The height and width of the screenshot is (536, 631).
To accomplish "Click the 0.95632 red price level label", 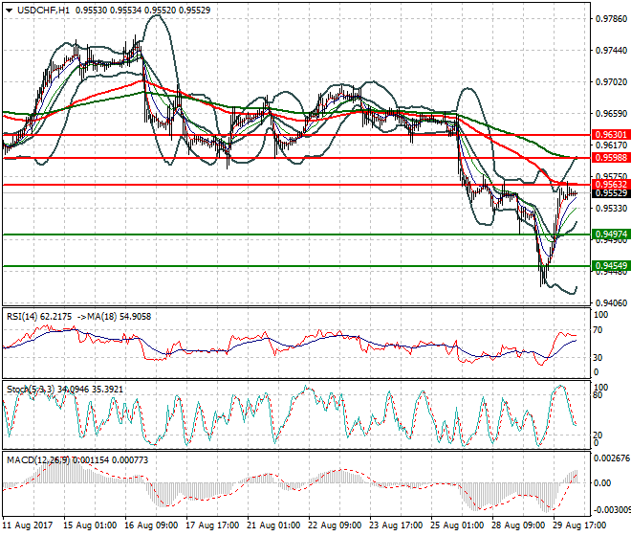I will (x=611, y=185).
